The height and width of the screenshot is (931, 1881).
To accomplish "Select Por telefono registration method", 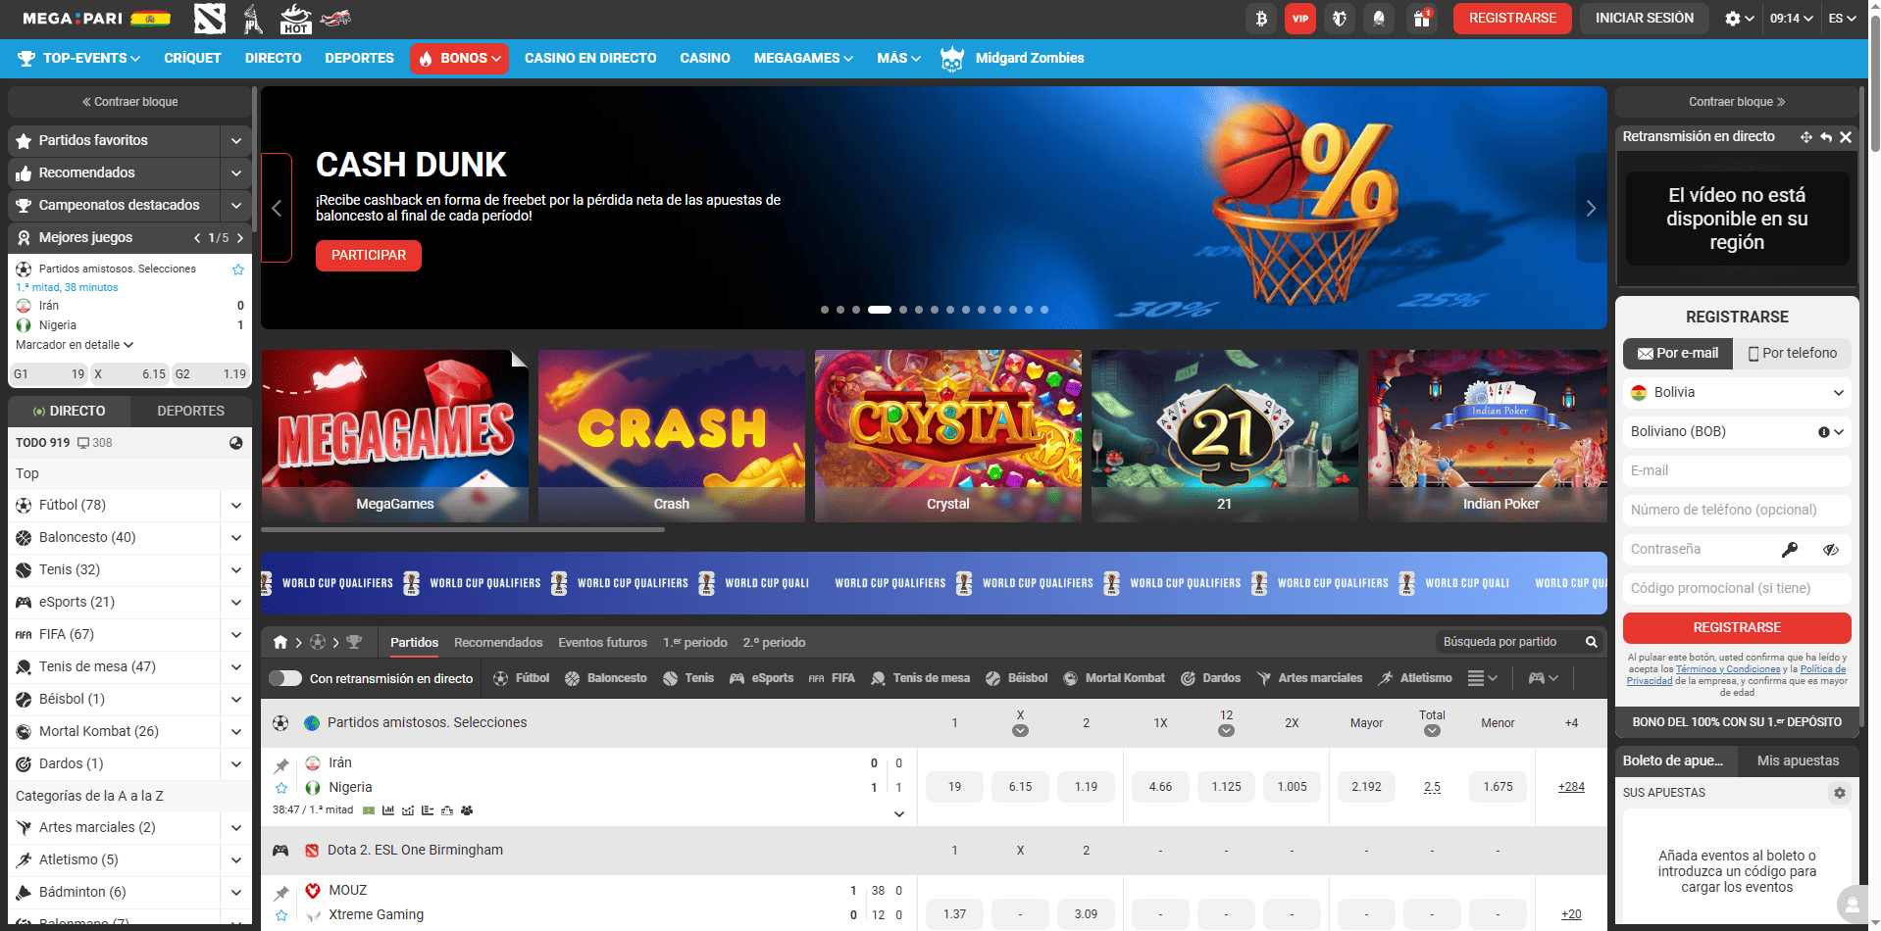I will [x=1793, y=353].
